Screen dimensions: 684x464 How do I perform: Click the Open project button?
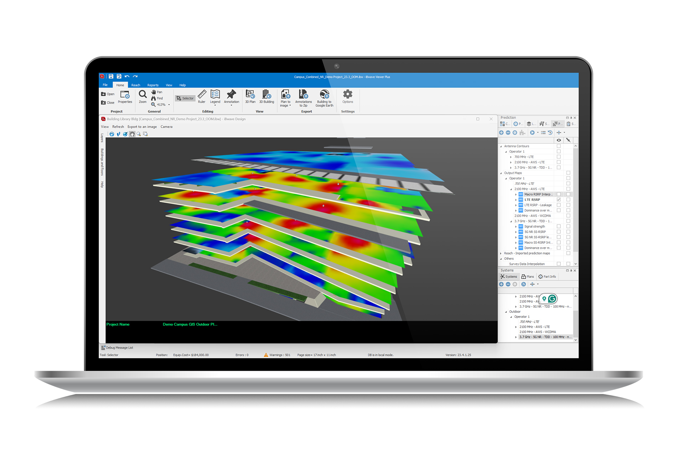[x=108, y=94]
